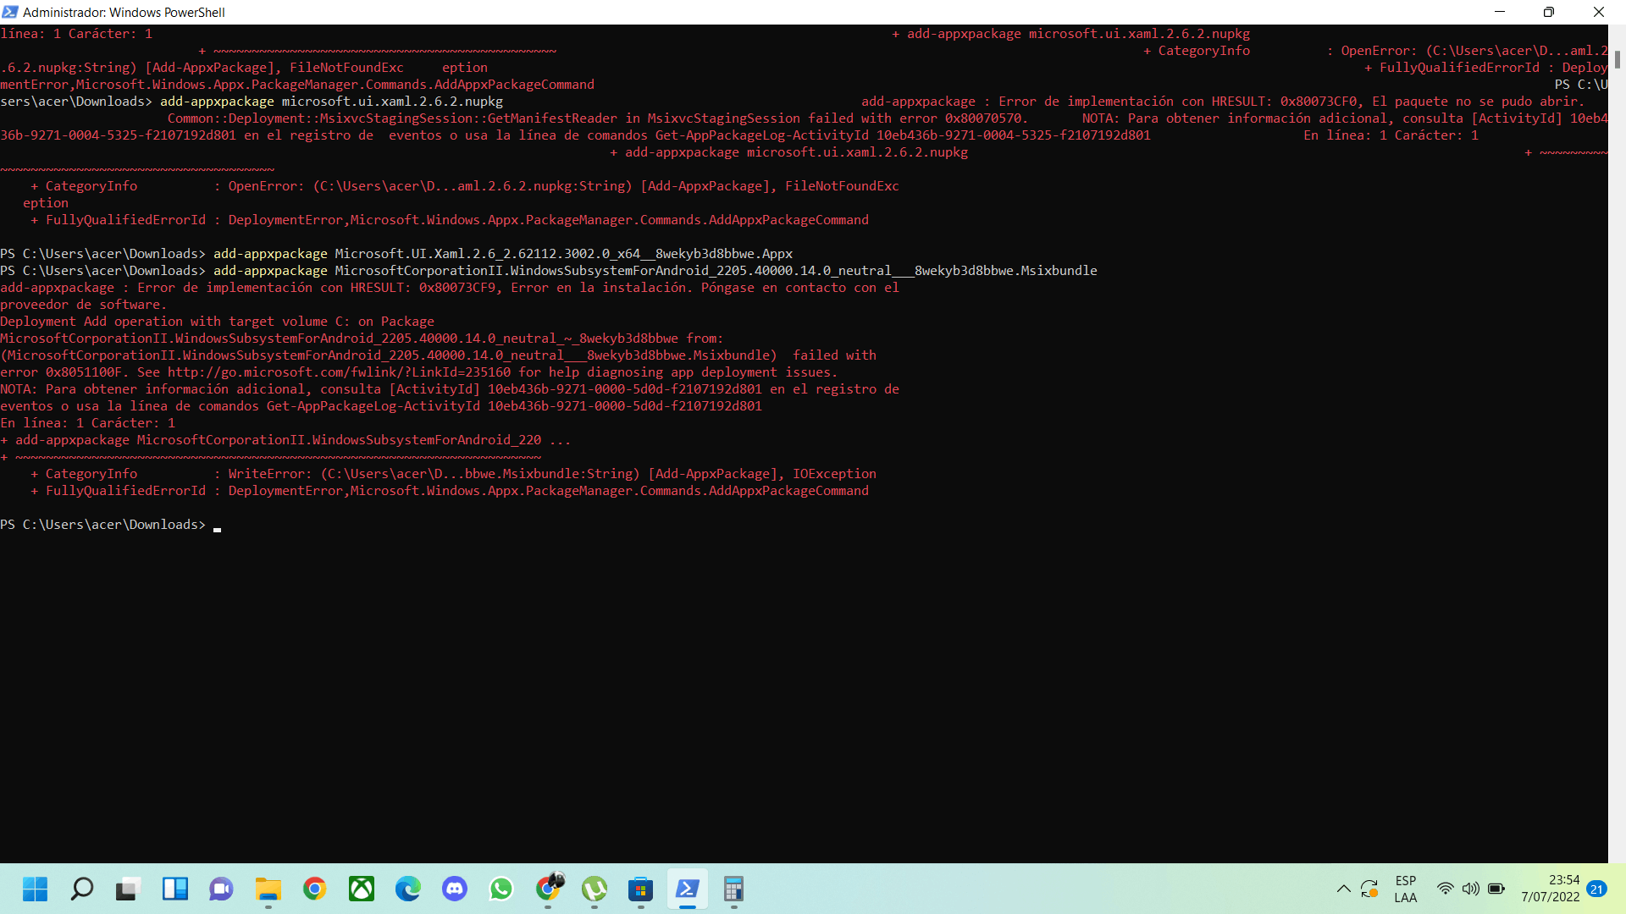This screenshot has height=914, width=1626.
Task: Launch the Xbox app icon
Action: [362, 889]
